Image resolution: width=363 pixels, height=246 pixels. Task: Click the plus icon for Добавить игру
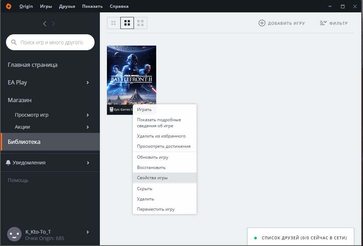(262, 23)
